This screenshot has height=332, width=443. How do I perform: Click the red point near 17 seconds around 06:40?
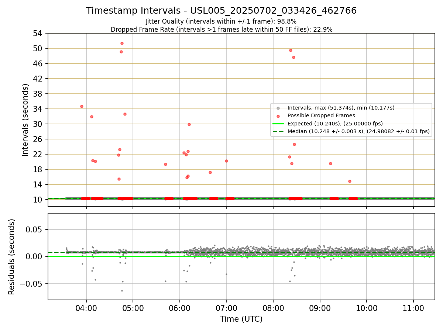coord(210,172)
